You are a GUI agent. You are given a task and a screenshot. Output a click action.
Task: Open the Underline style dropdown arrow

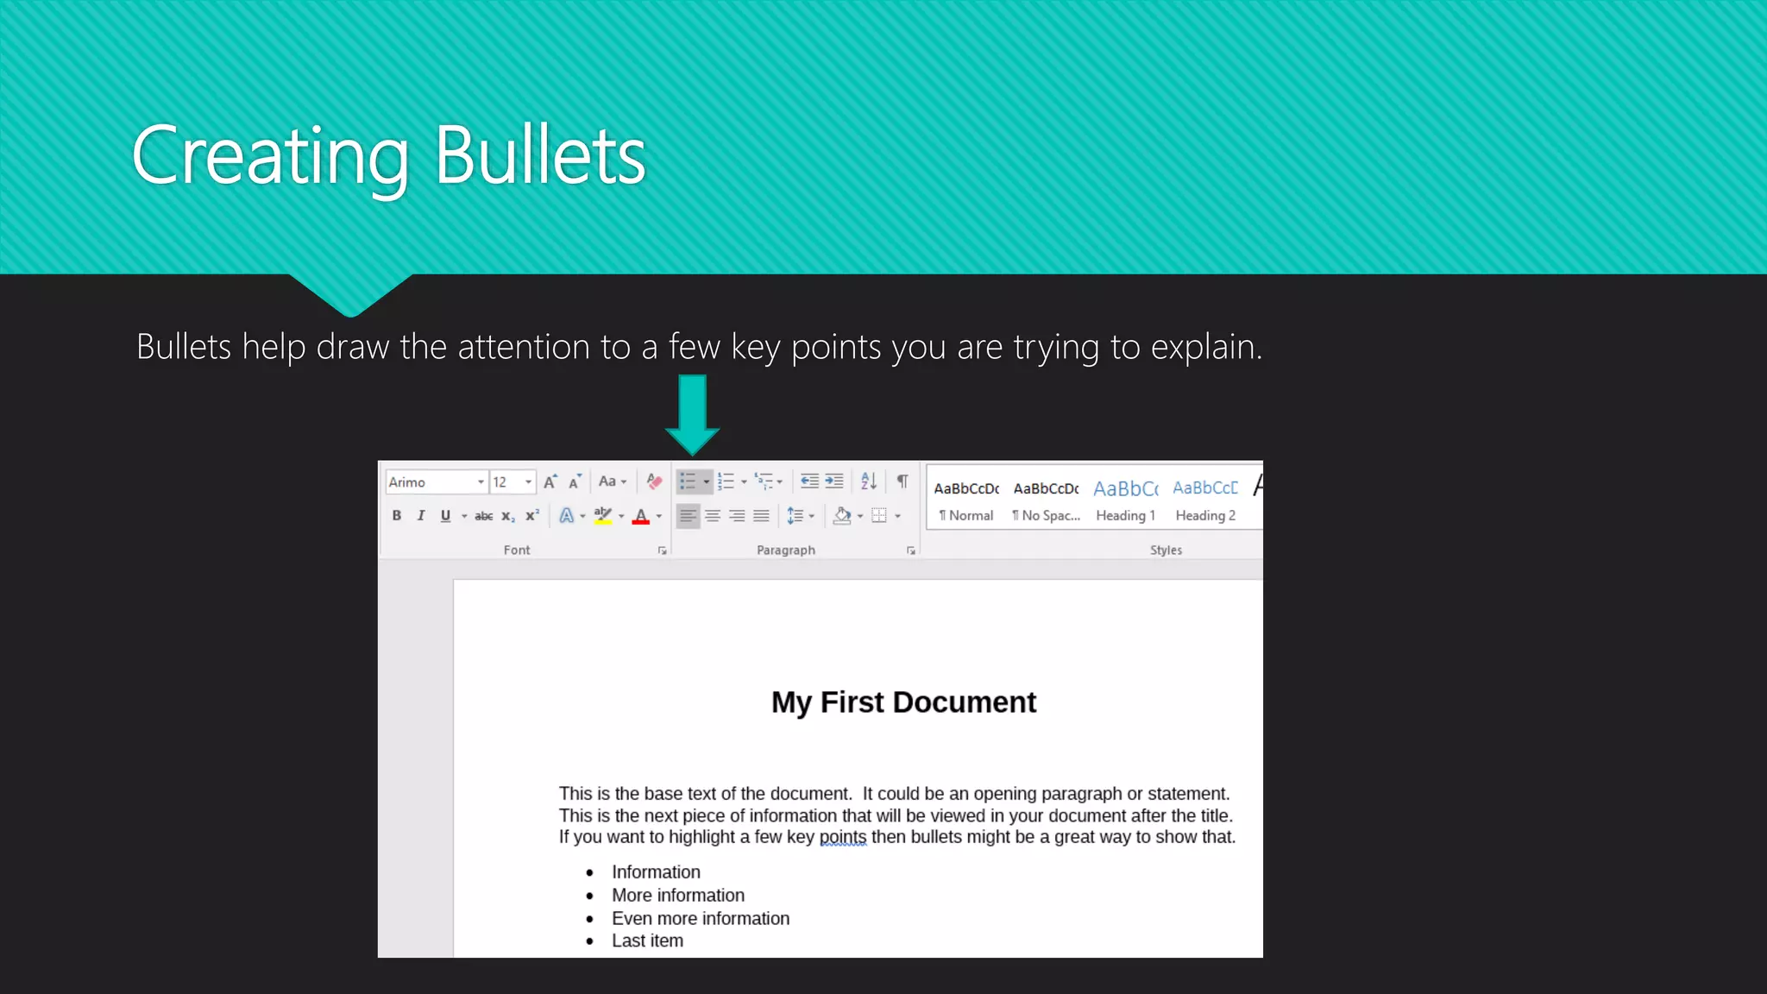[x=464, y=516]
